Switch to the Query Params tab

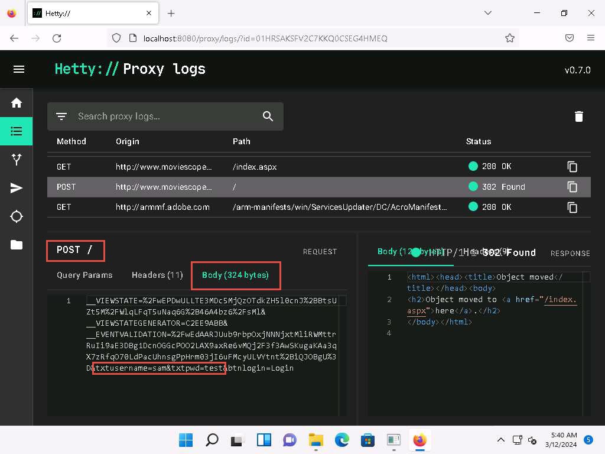pyautogui.click(x=84, y=275)
